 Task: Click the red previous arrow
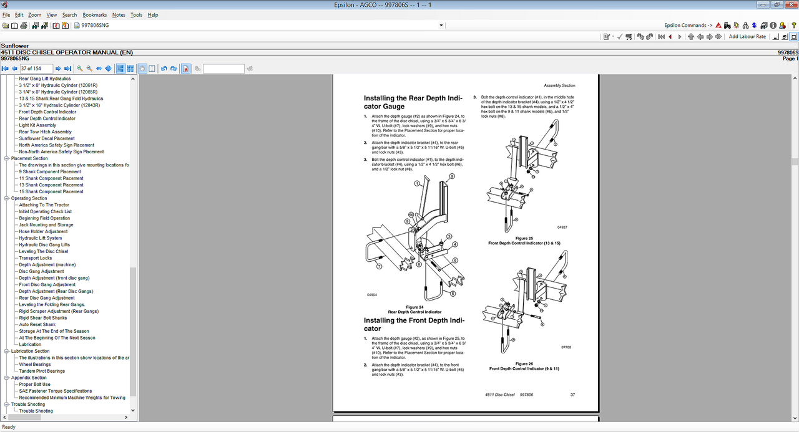click(x=670, y=37)
